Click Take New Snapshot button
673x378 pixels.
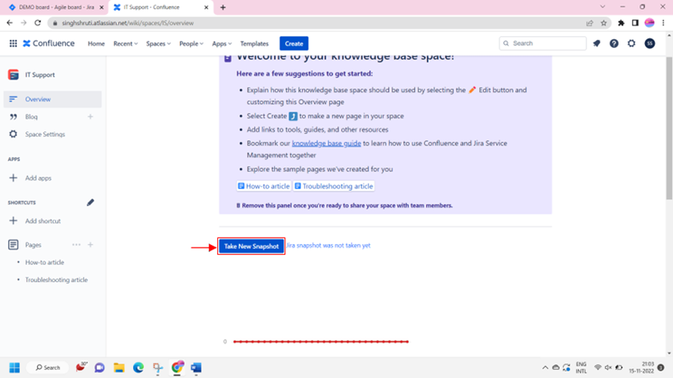(x=251, y=247)
